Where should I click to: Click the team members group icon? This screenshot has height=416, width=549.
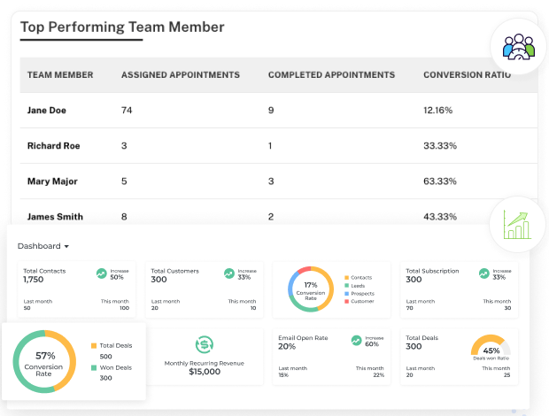(x=519, y=47)
